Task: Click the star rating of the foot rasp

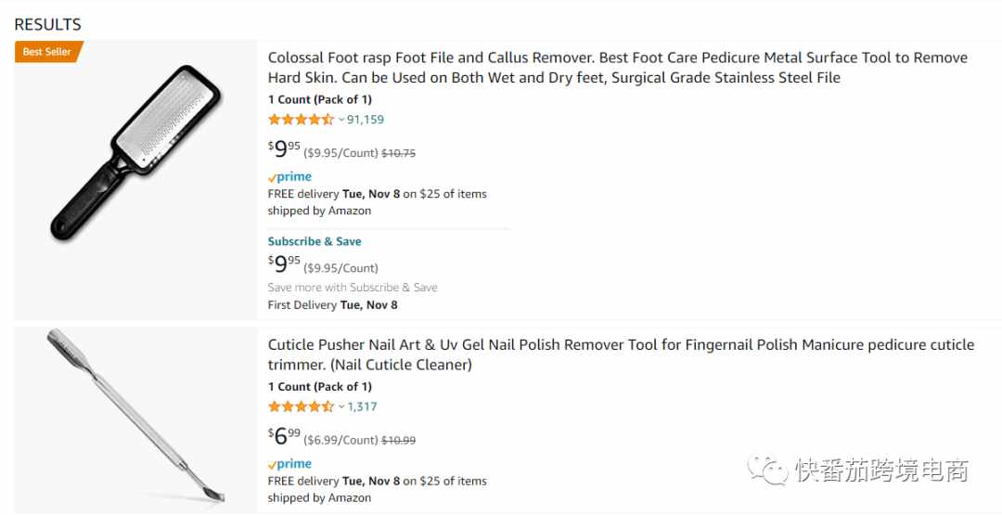Action: (x=301, y=120)
